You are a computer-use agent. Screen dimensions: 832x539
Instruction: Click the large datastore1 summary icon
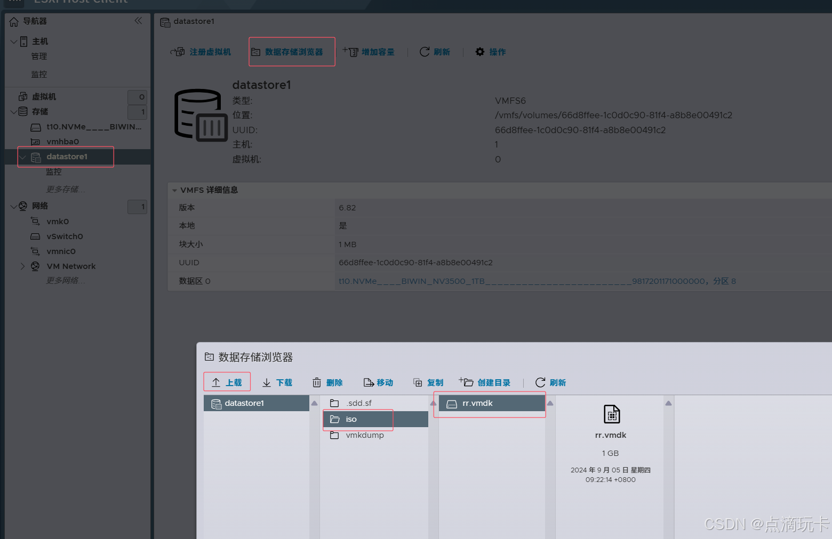(x=201, y=115)
